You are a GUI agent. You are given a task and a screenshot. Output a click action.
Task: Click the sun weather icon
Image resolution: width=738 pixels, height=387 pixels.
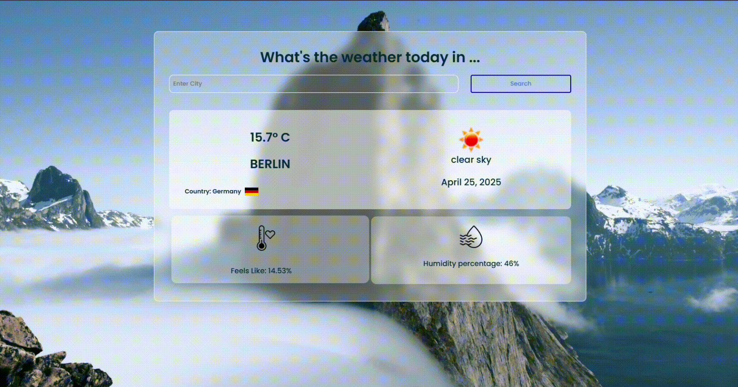pyautogui.click(x=471, y=139)
